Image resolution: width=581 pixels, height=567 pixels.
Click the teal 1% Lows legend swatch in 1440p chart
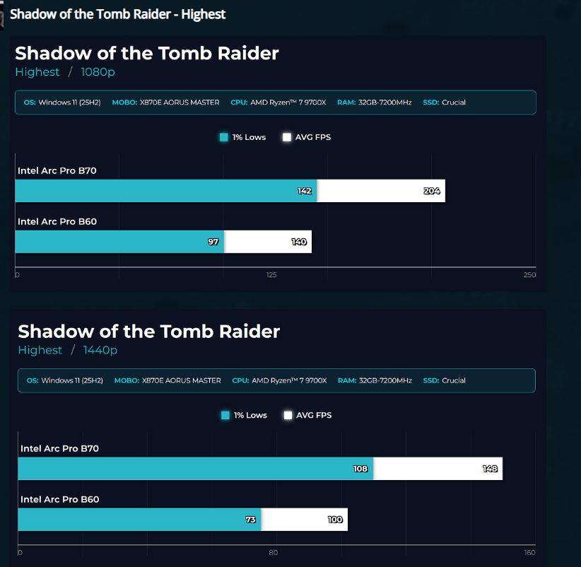coord(225,416)
